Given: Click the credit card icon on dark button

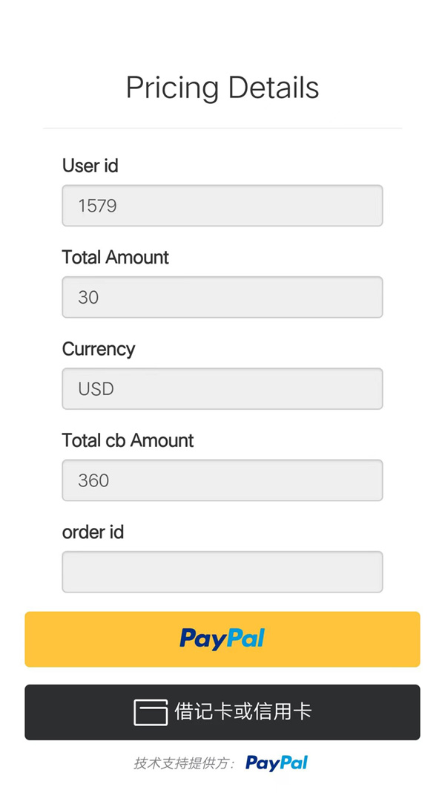Looking at the screenshot, I should pyautogui.click(x=151, y=712).
